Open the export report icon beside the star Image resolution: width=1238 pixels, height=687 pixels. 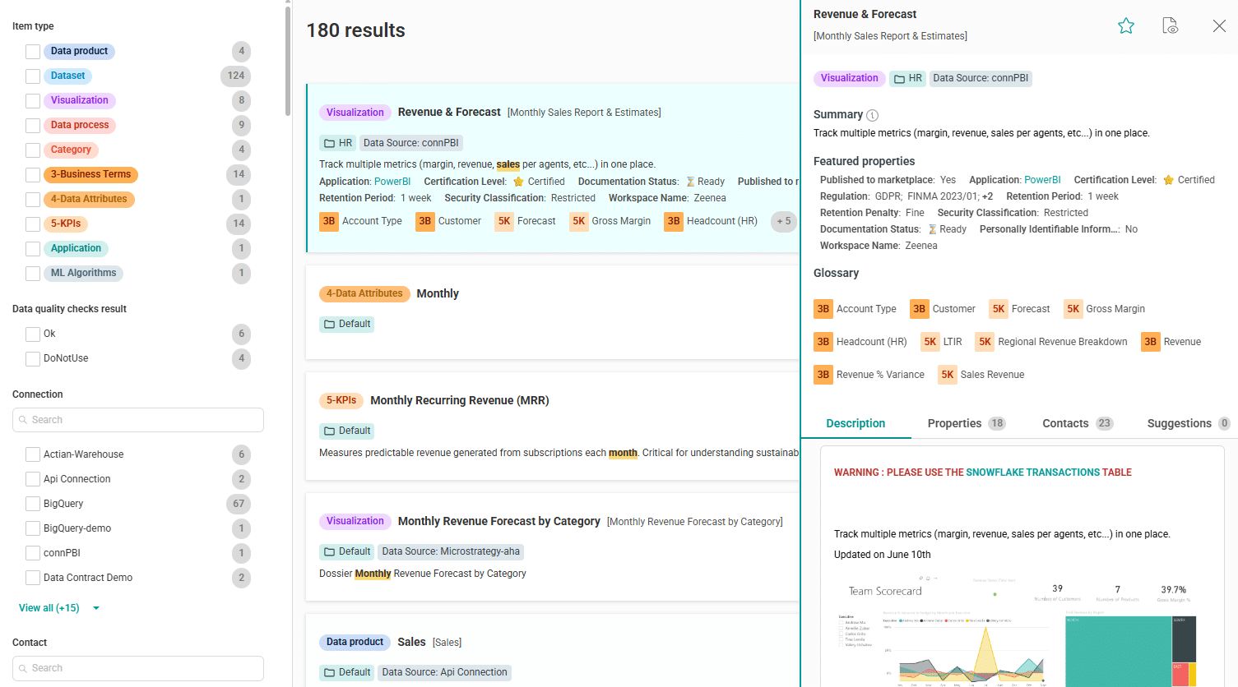1170,25
